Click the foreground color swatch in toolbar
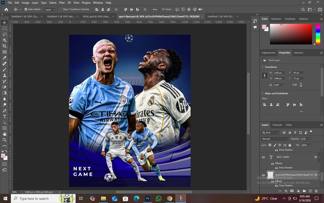Screen dimensions: 324x203 click(x=3, y=156)
